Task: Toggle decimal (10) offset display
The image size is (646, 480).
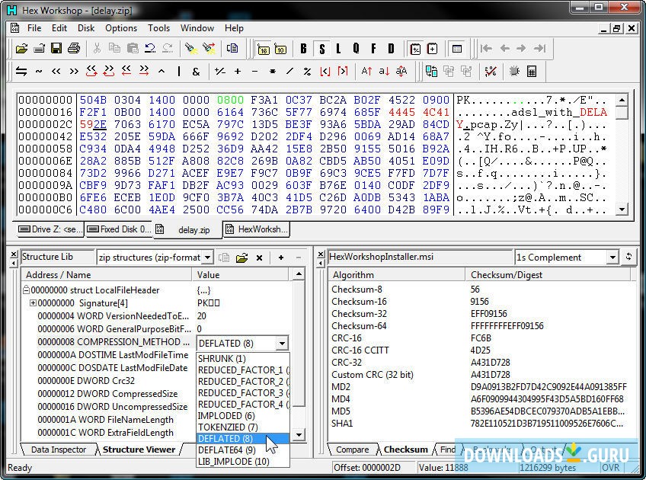Action: point(280,49)
